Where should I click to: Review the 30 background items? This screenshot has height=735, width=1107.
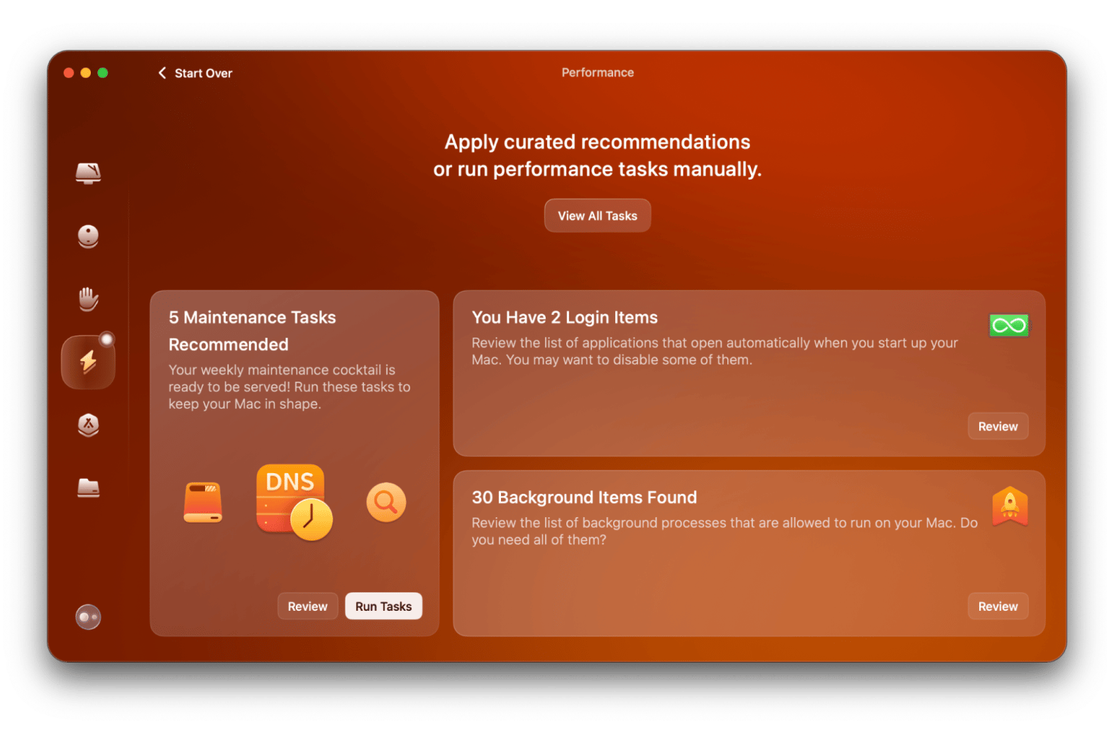tap(997, 606)
